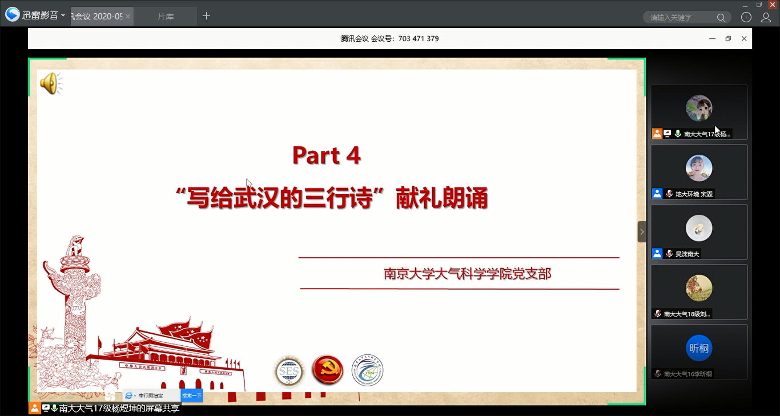Close the 会议 2020-05 video tab
This screenshot has height=416, width=780.
[128, 17]
